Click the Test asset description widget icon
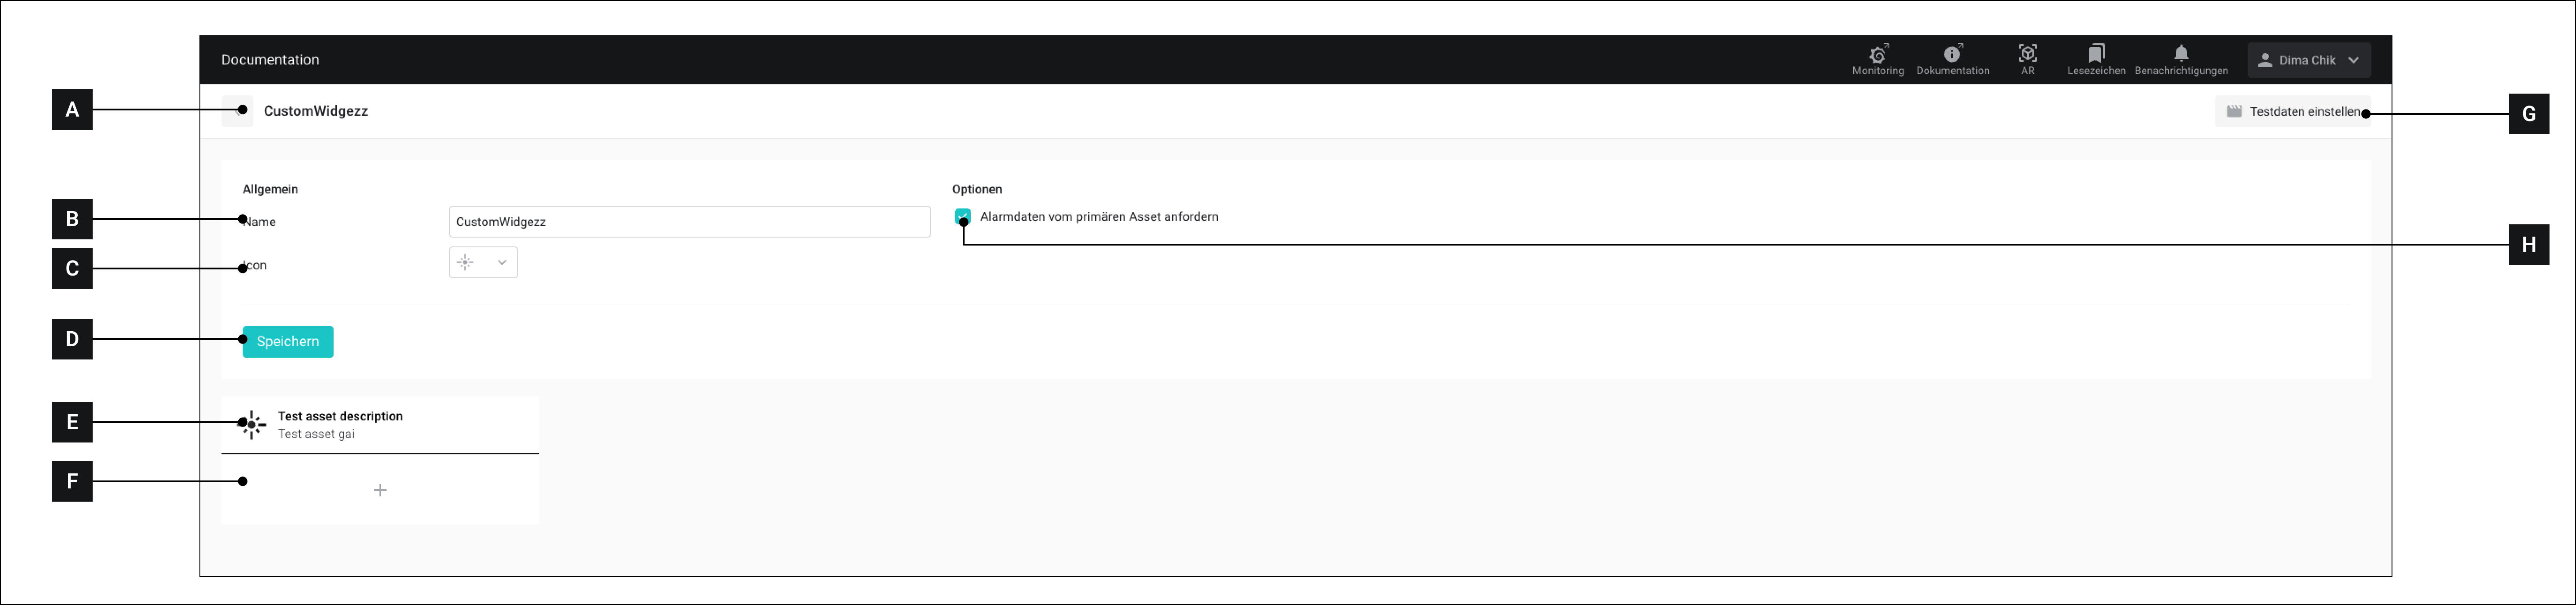The height and width of the screenshot is (605, 2576). tap(252, 425)
